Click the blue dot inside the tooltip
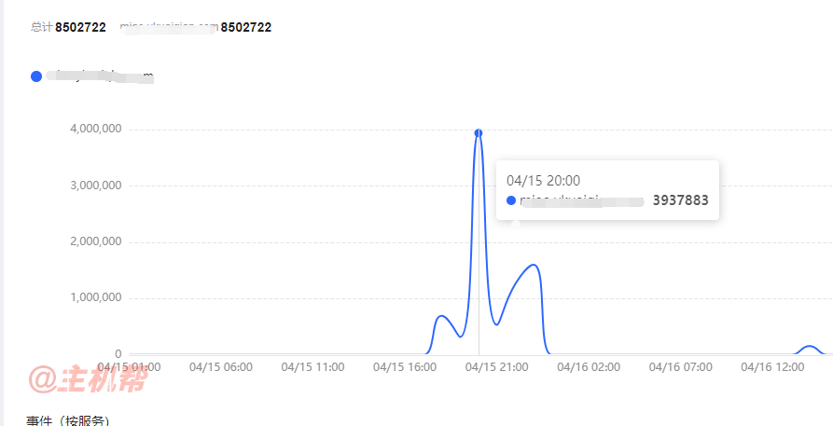The image size is (833, 426). tap(511, 200)
